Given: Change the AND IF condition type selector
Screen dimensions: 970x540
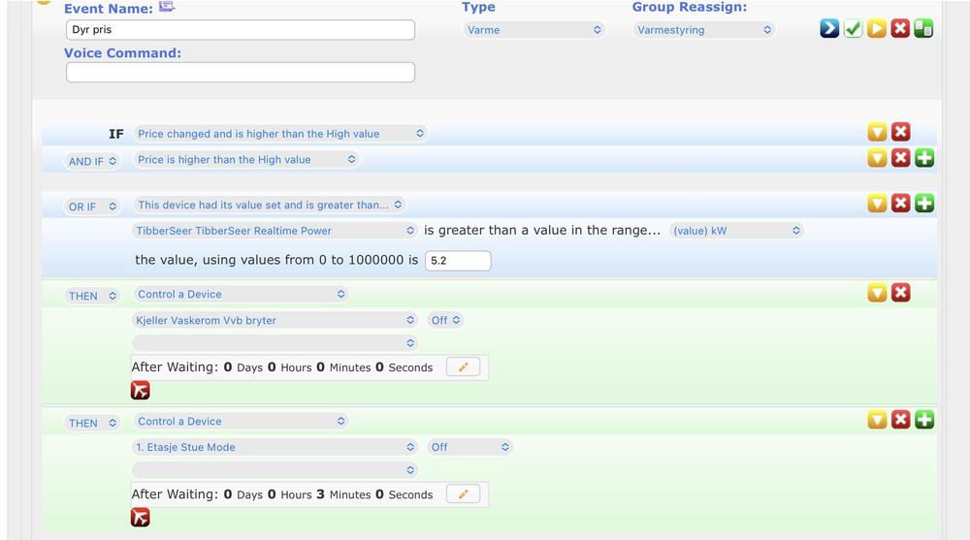Looking at the screenshot, I should pos(93,161).
